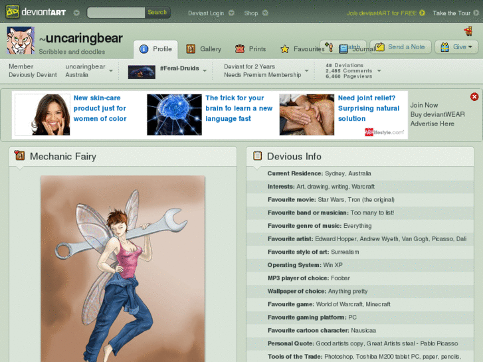Click the Devious Info panel title
Screen dimensions: 483x362
click(x=294, y=157)
